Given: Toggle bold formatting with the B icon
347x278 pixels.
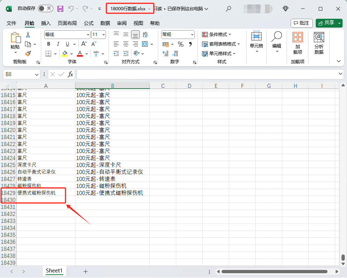Looking at the screenshot, I should (x=48, y=43).
